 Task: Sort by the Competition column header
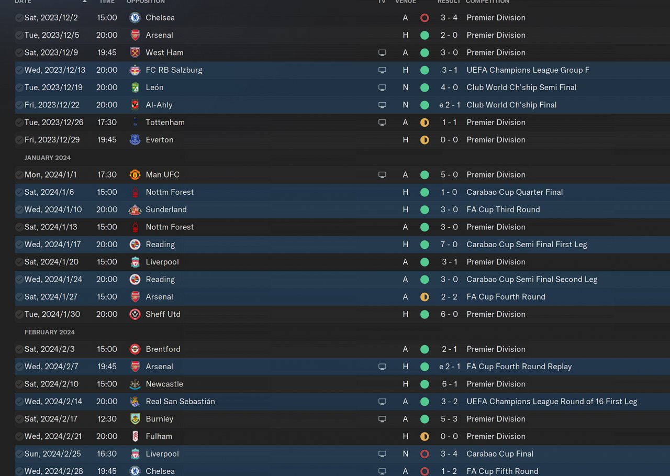pos(487,2)
